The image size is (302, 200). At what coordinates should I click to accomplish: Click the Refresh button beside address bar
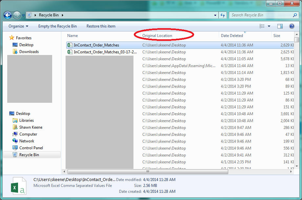[223, 15]
